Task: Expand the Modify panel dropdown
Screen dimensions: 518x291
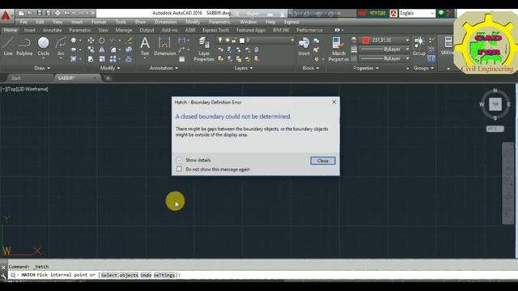Action: [110, 68]
